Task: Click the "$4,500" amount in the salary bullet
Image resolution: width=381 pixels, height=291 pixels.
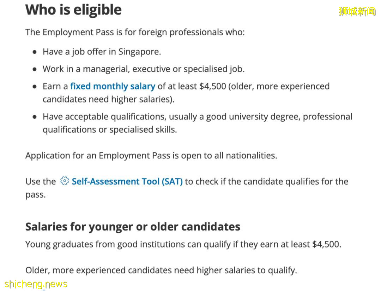Action: [x=212, y=86]
